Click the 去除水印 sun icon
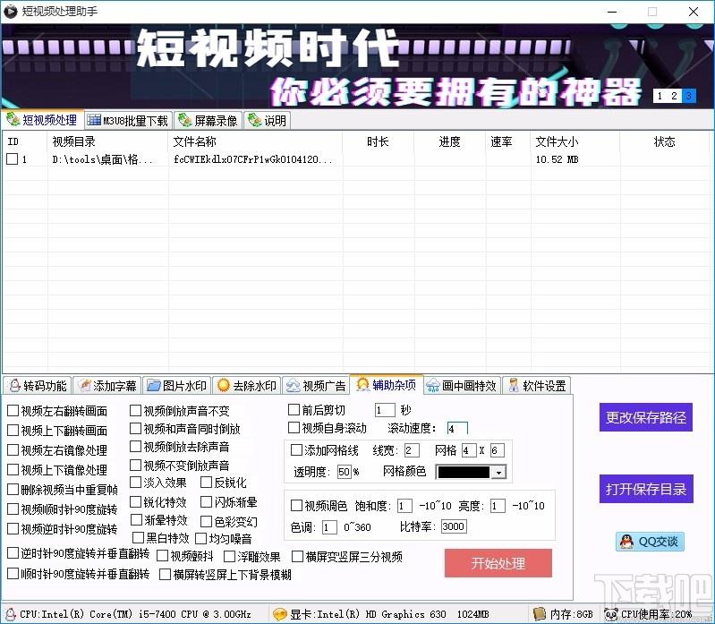Image resolution: width=715 pixels, height=624 pixels. (224, 386)
